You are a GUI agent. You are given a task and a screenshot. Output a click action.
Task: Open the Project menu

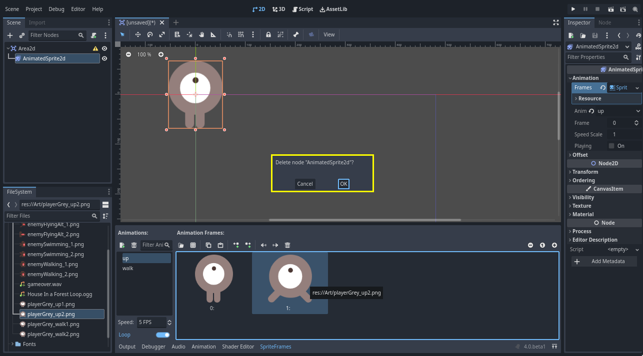(x=34, y=9)
